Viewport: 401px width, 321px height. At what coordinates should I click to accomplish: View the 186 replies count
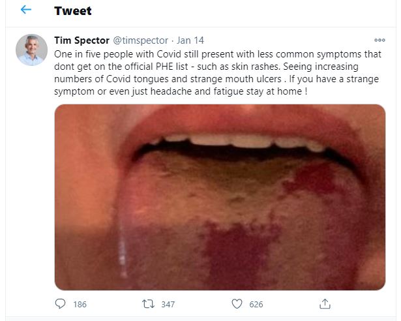(80, 304)
